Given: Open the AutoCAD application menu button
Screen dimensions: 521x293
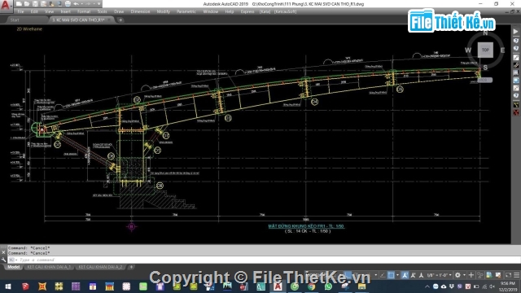Looking at the screenshot, I should point(6,5).
